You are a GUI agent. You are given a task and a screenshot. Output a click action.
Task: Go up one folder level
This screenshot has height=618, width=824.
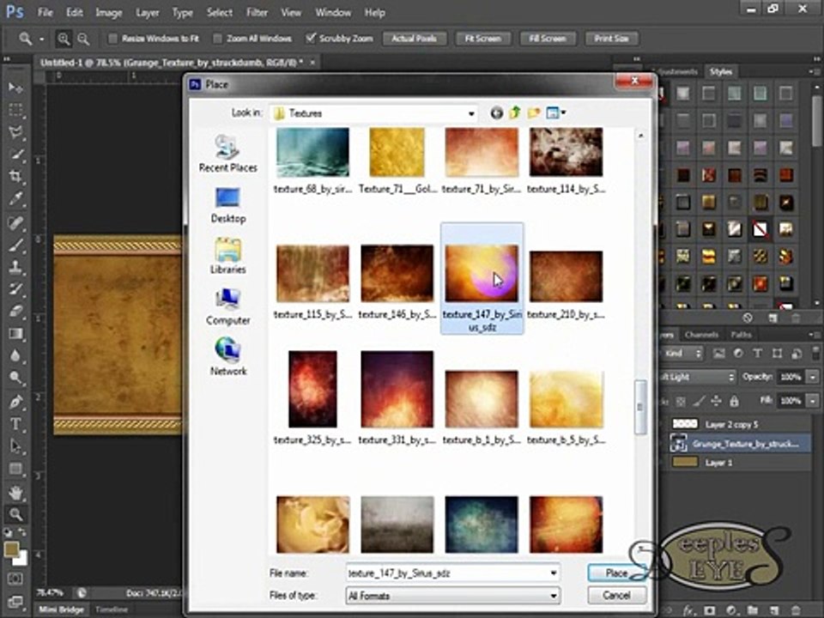(515, 112)
